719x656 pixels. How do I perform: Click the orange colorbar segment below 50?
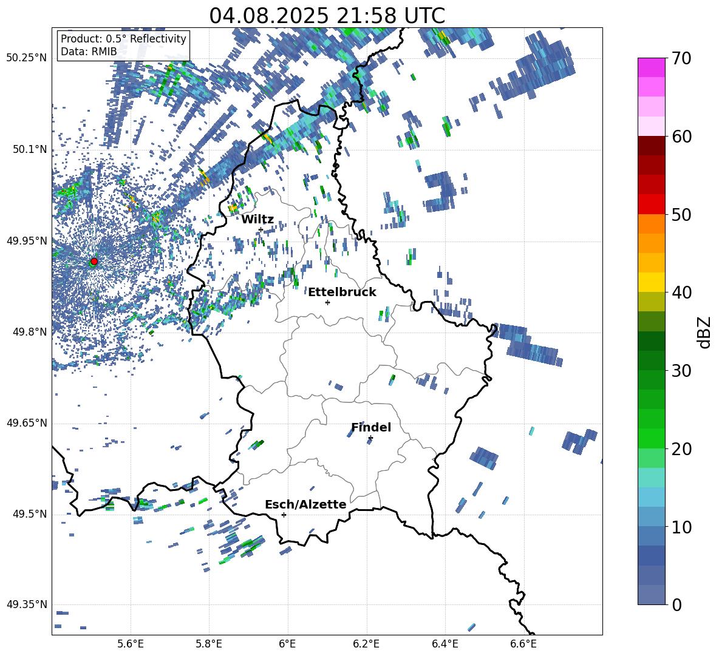click(651, 224)
